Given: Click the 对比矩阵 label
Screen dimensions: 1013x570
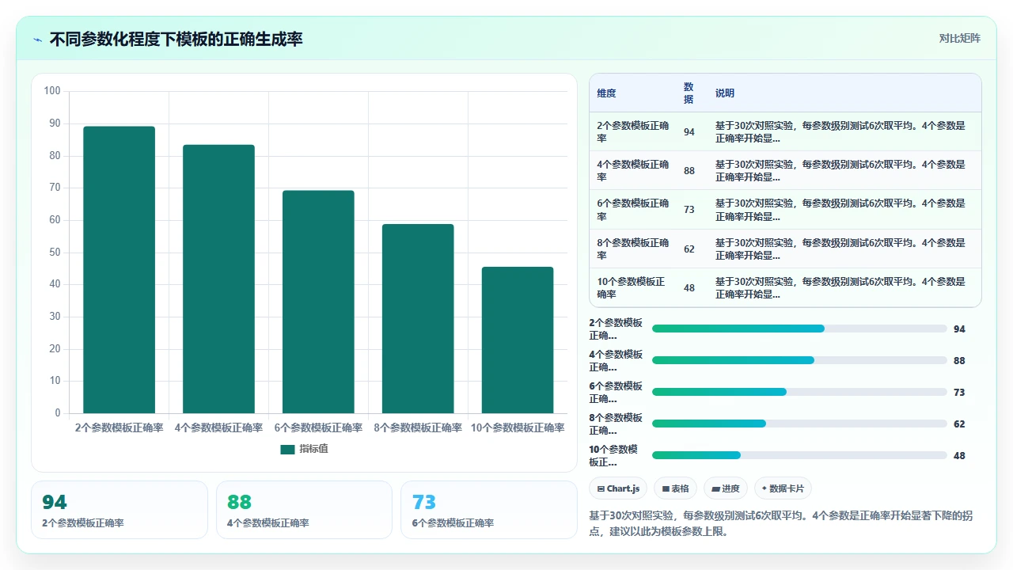Looking at the screenshot, I should [959, 38].
